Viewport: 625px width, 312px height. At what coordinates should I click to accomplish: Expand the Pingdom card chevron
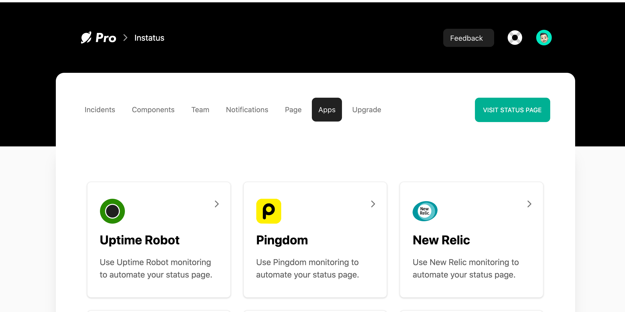tap(373, 204)
